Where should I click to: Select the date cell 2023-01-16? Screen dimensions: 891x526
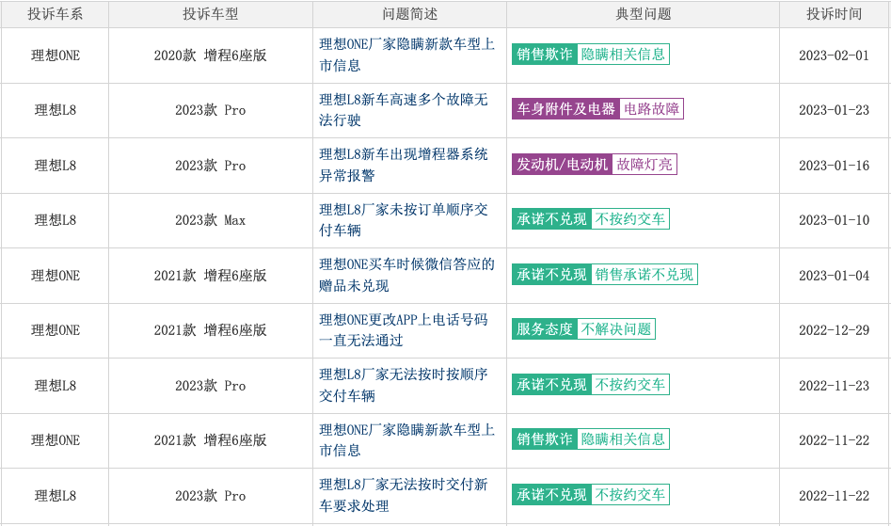point(835,166)
